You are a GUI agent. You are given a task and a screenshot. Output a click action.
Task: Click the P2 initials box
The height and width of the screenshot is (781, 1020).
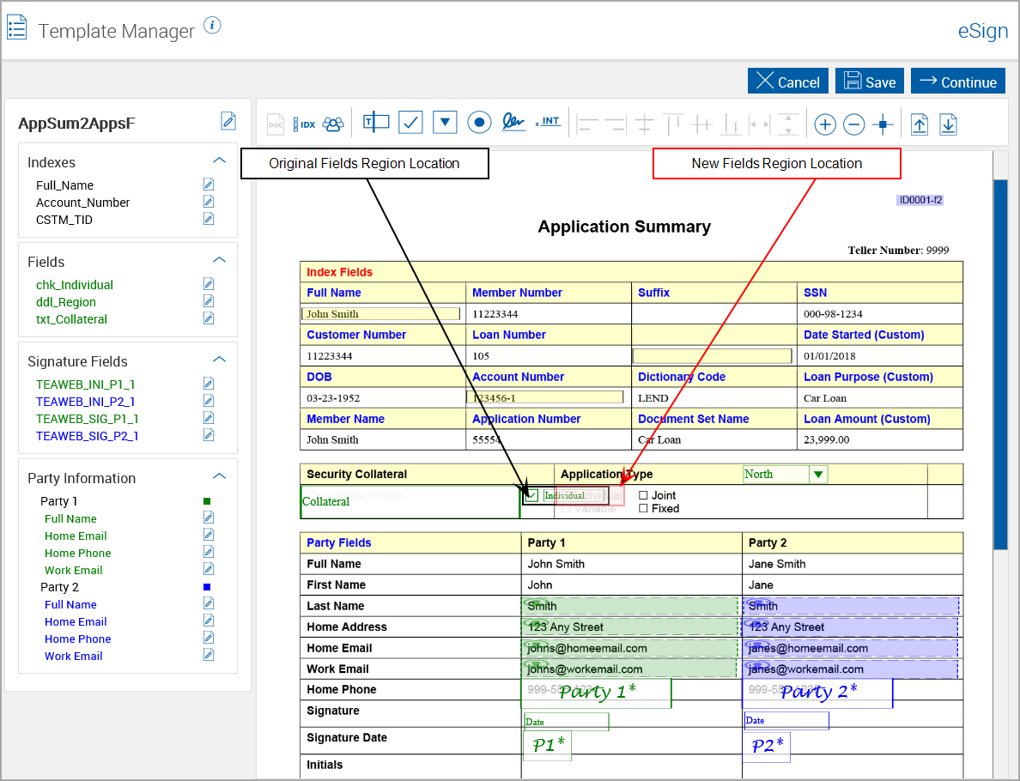(x=767, y=747)
